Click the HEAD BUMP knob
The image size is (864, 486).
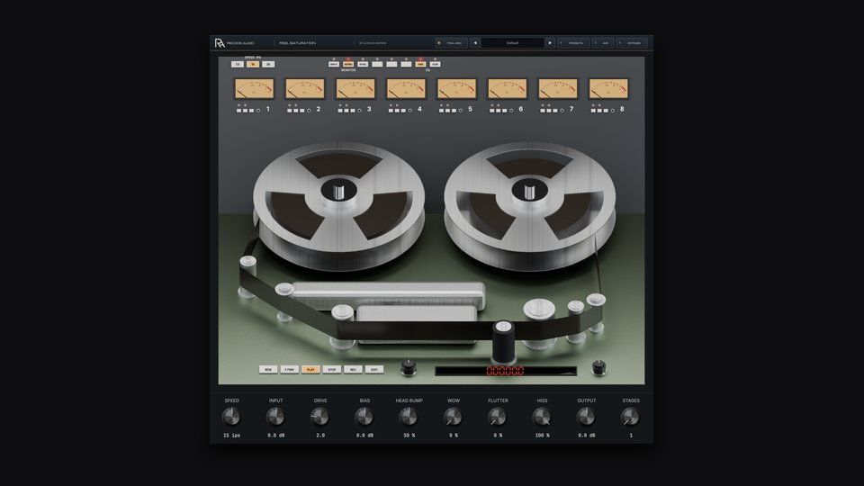click(x=409, y=417)
